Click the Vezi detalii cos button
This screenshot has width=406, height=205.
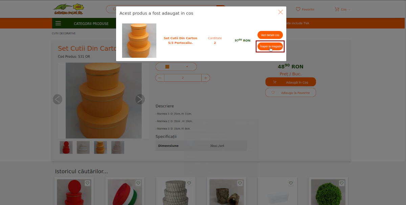tap(270, 35)
